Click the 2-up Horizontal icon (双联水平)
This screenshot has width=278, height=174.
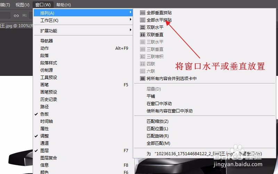point(142,27)
